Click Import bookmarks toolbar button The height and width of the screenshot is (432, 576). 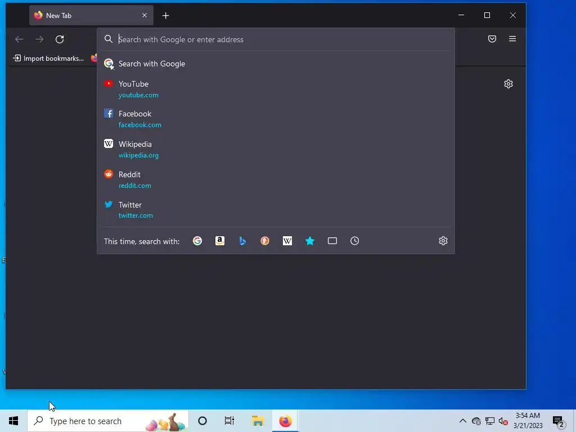(x=48, y=58)
